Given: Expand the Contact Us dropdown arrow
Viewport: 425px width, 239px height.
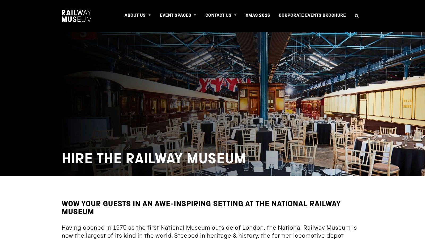Looking at the screenshot, I should (x=235, y=15).
